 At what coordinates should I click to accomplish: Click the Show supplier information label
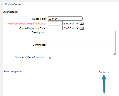[x=30, y=57]
